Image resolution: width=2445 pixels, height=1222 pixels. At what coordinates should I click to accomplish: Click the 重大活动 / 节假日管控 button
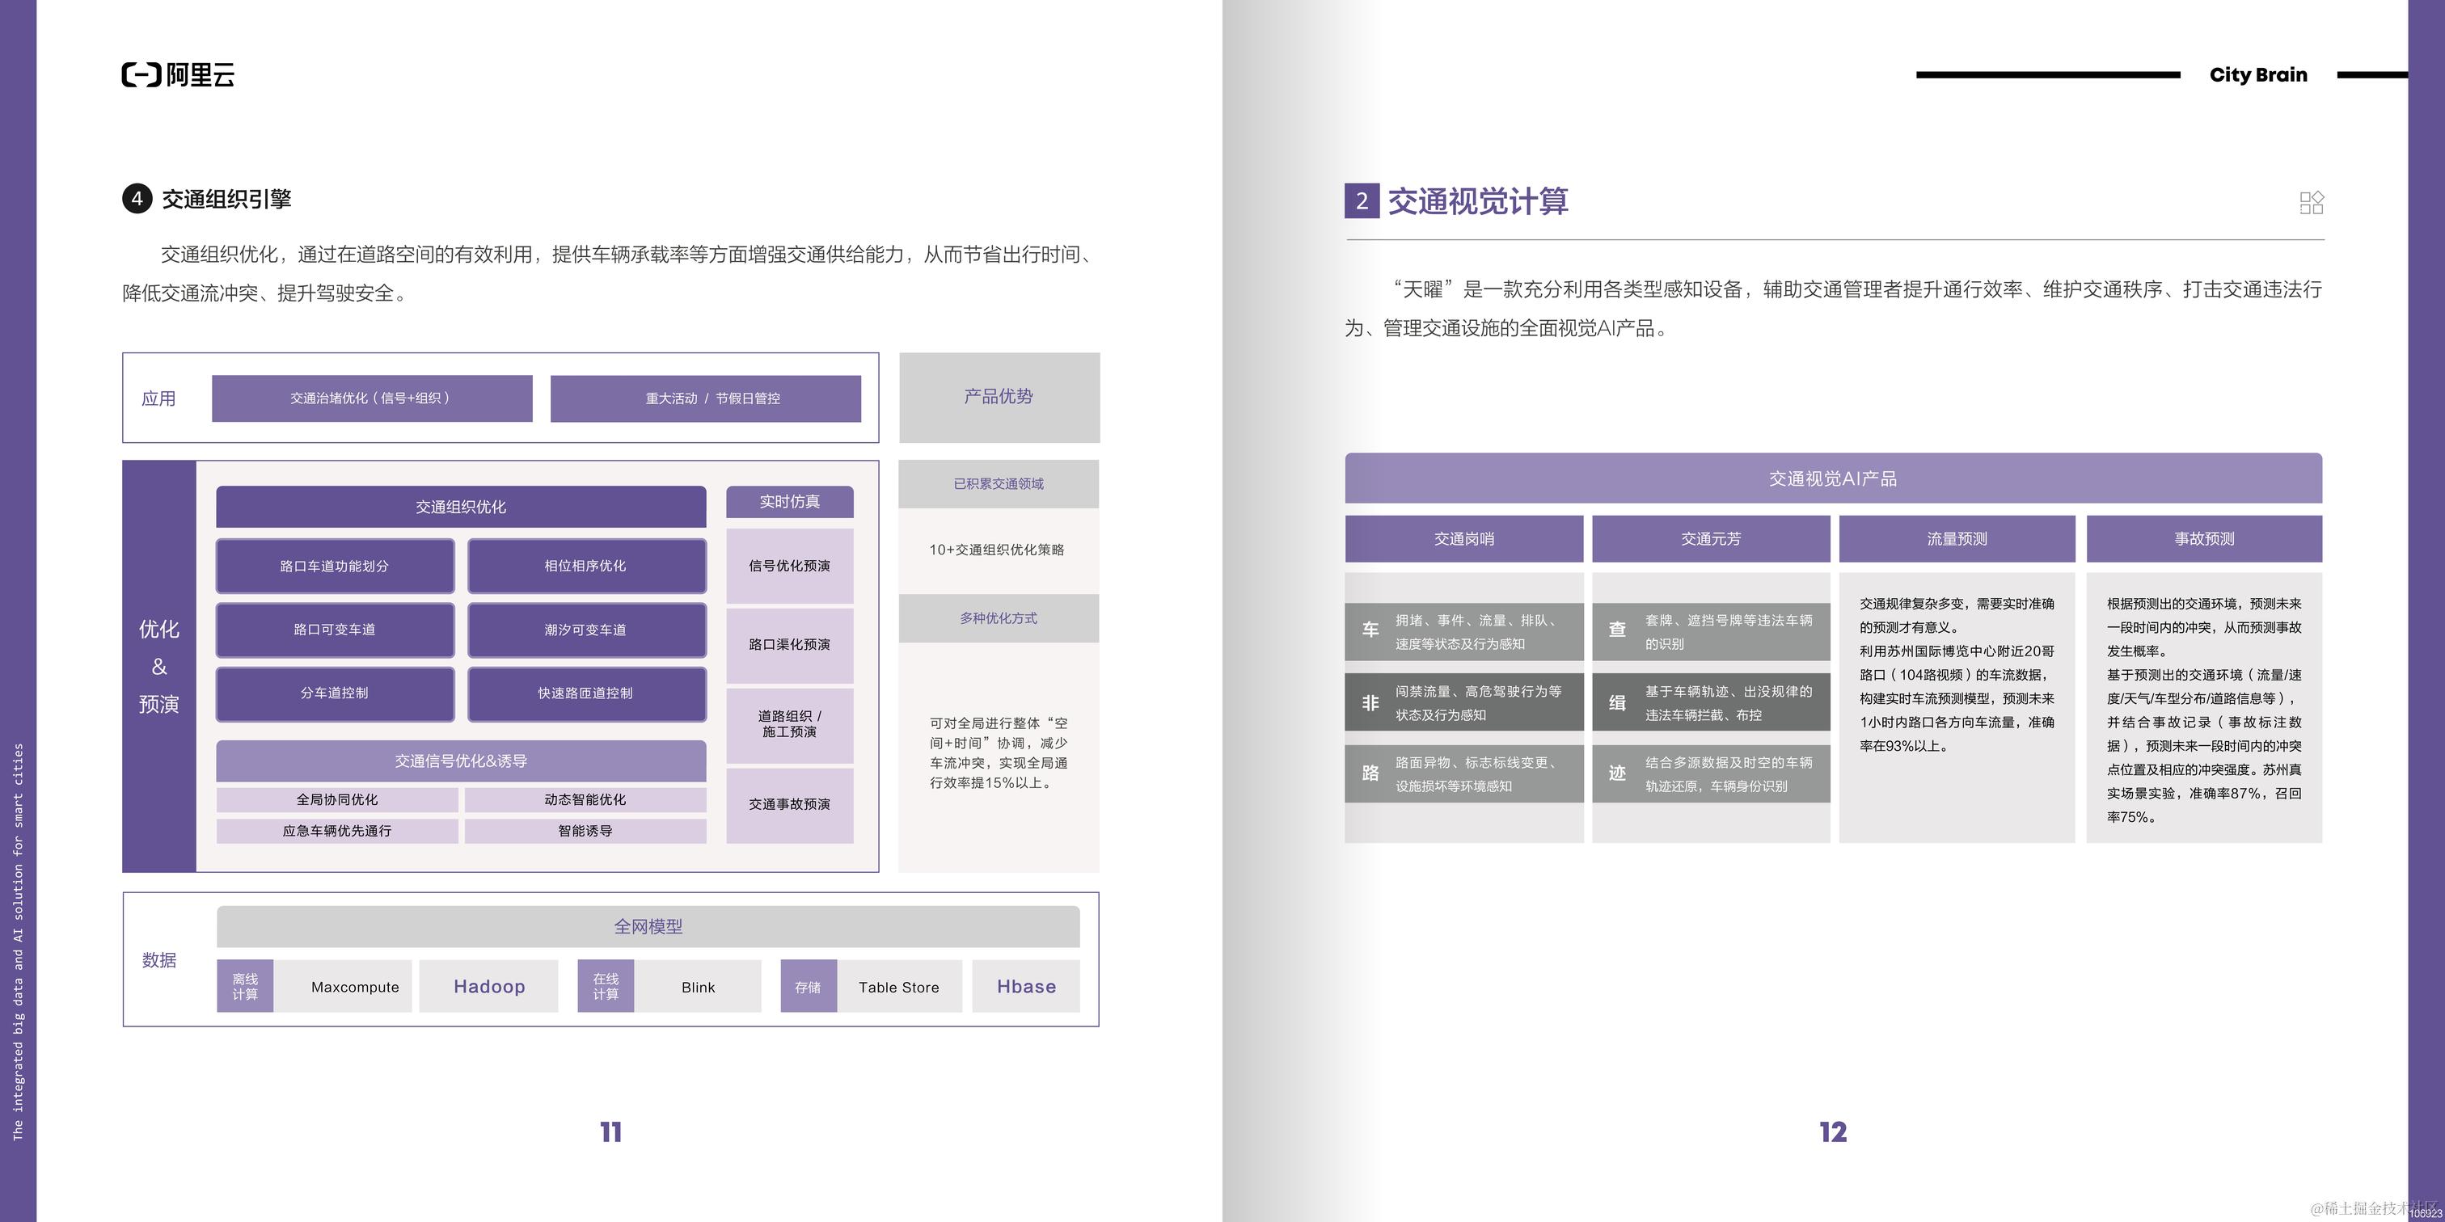click(705, 398)
